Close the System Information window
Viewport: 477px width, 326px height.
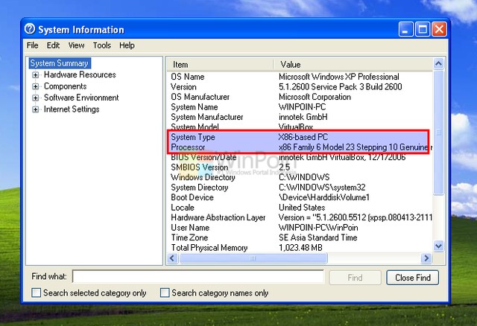(x=439, y=30)
